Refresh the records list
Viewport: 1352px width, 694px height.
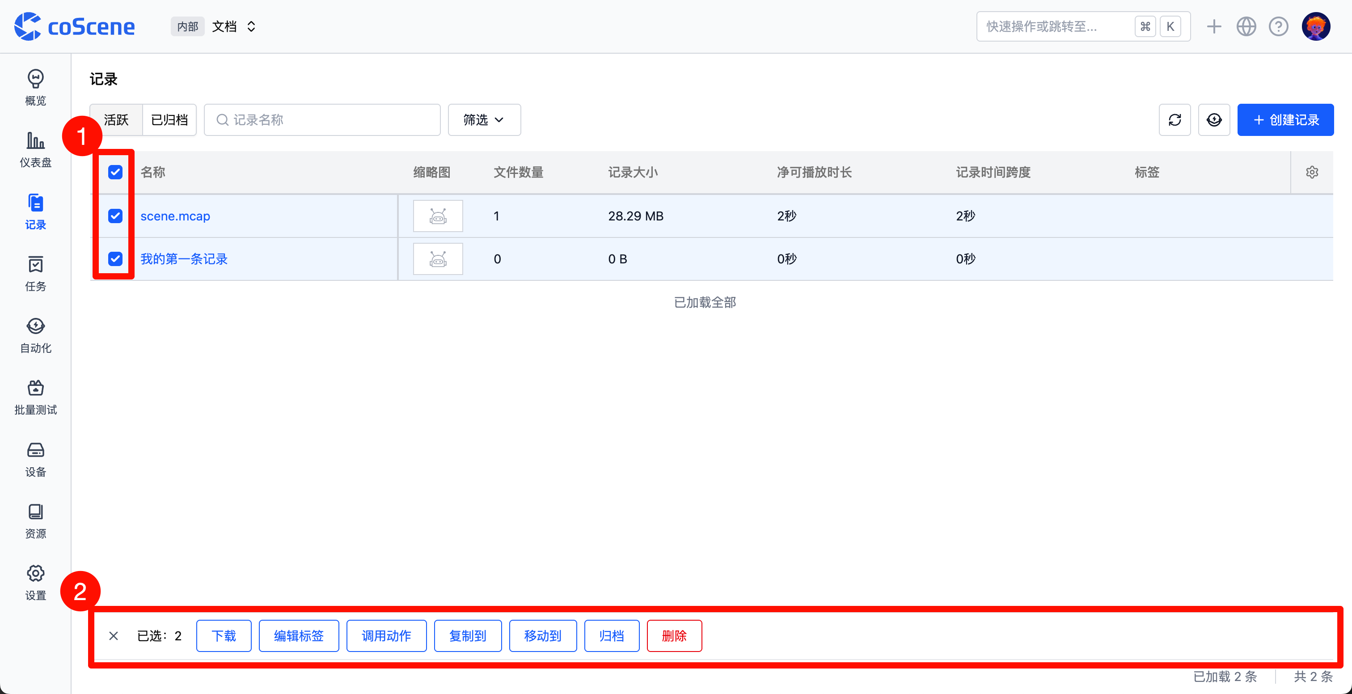(1175, 119)
